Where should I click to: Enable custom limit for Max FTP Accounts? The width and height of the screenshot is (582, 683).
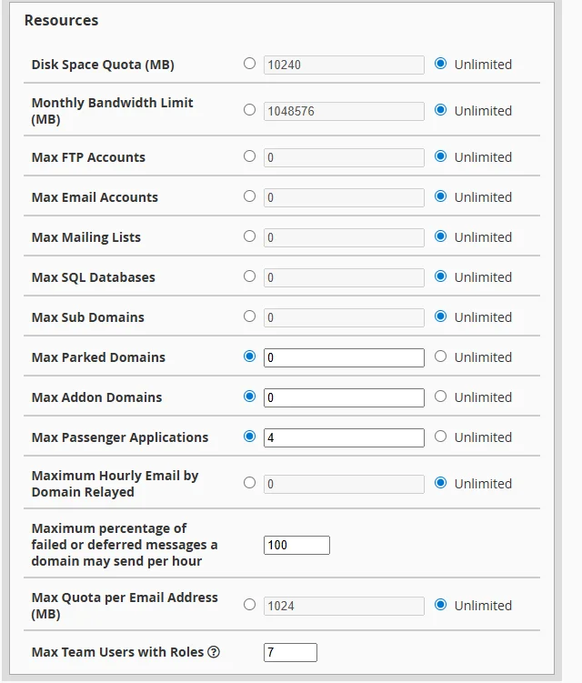click(x=250, y=156)
